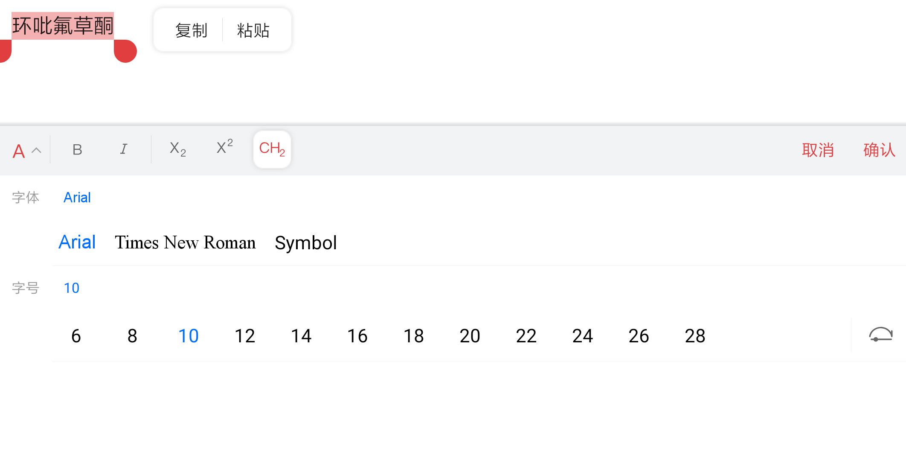The width and height of the screenshot is (906, 461).
Task: Set font size to 12
Action: (245, 336)
